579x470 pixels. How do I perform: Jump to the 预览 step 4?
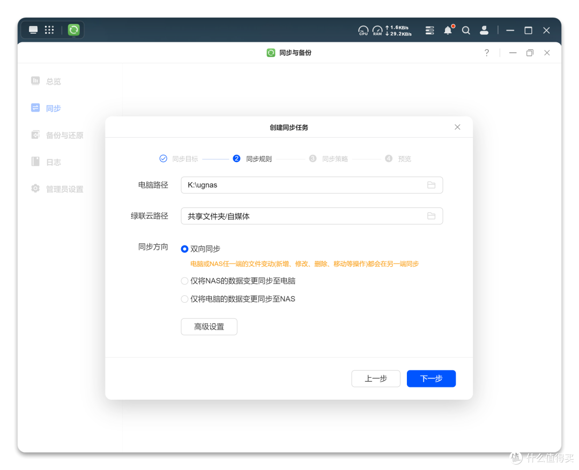click(398, 159)
